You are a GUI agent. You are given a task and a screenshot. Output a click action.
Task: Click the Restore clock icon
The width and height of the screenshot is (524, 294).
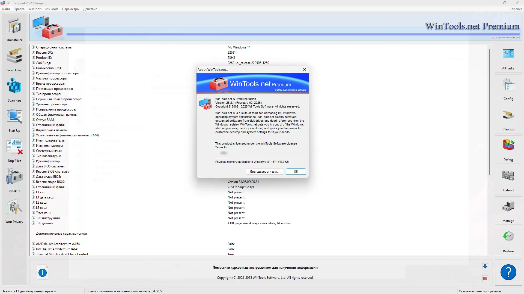(x=508, y=237)
